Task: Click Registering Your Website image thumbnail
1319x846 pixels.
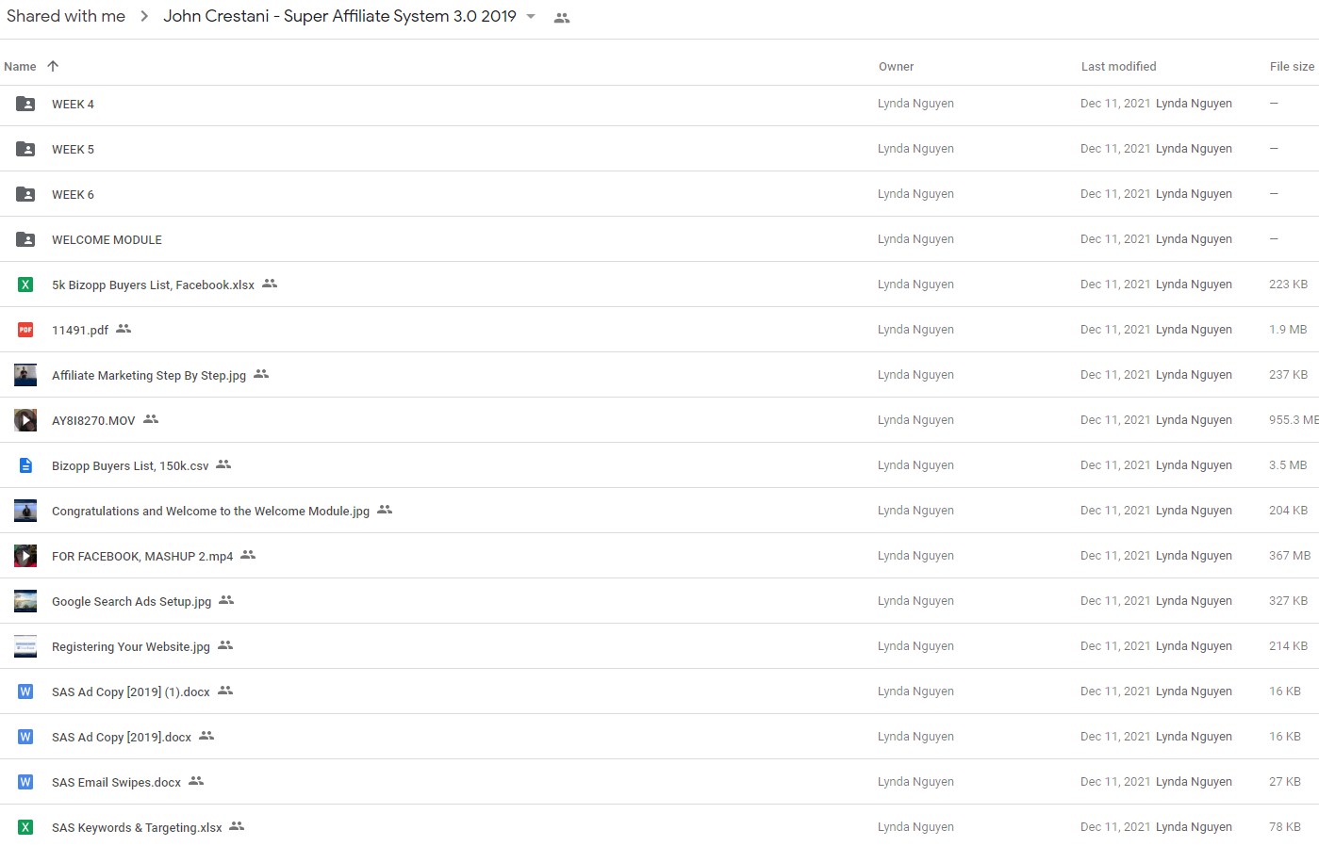Action: [x=25, y=646]
